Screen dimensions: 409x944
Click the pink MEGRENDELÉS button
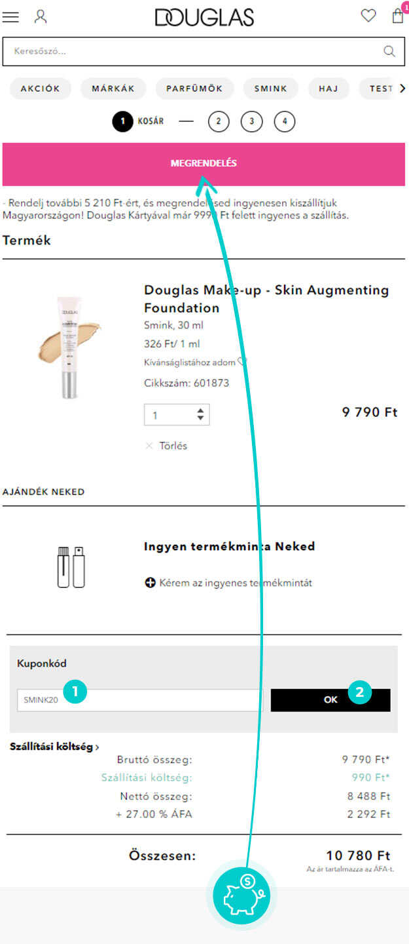204,163
